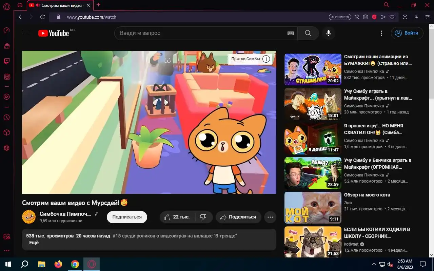Open Windows notification center icon
The image size is (434, 271).
click(423, 264)
